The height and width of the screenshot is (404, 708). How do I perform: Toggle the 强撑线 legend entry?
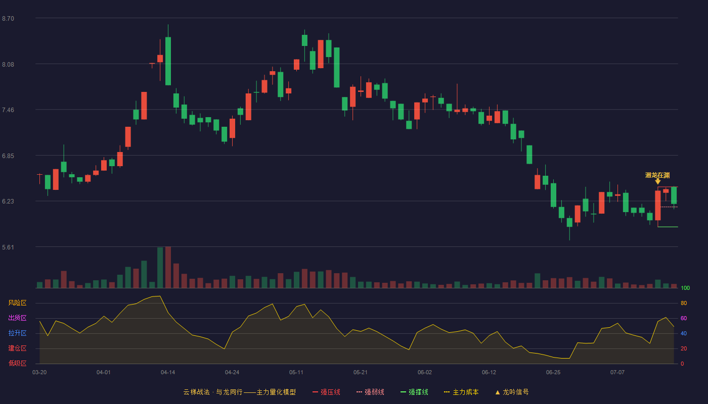(x=414, y=392)
